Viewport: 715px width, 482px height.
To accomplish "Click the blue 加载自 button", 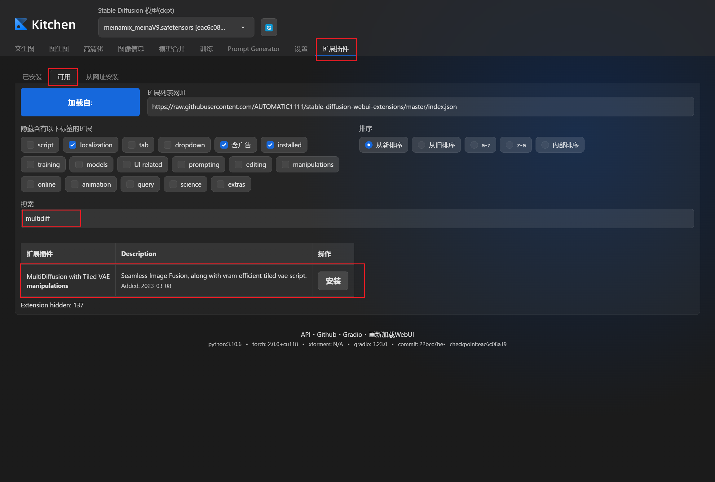I will 80,102.
